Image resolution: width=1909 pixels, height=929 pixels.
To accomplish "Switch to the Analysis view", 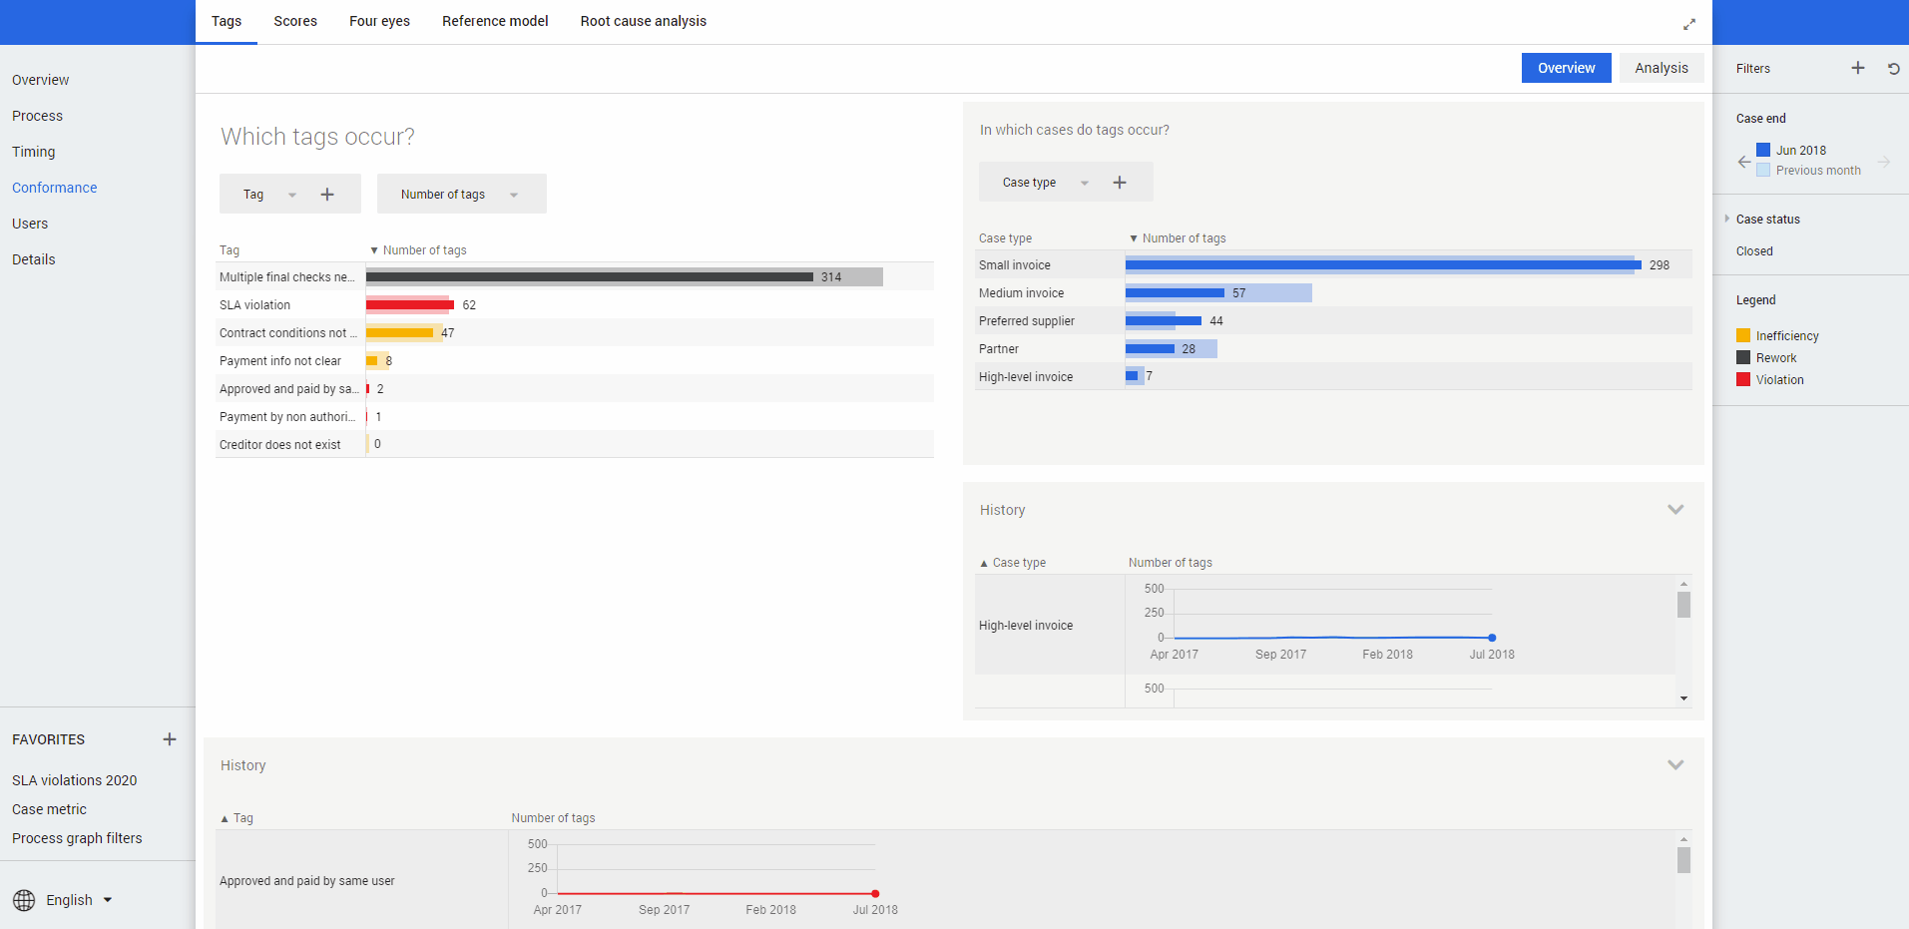I will pyautogui.click(x=1661, y=68).
